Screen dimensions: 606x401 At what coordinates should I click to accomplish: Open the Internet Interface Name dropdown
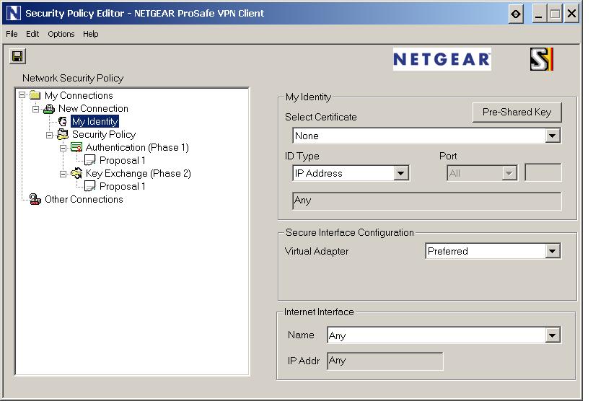coord(553,335)
